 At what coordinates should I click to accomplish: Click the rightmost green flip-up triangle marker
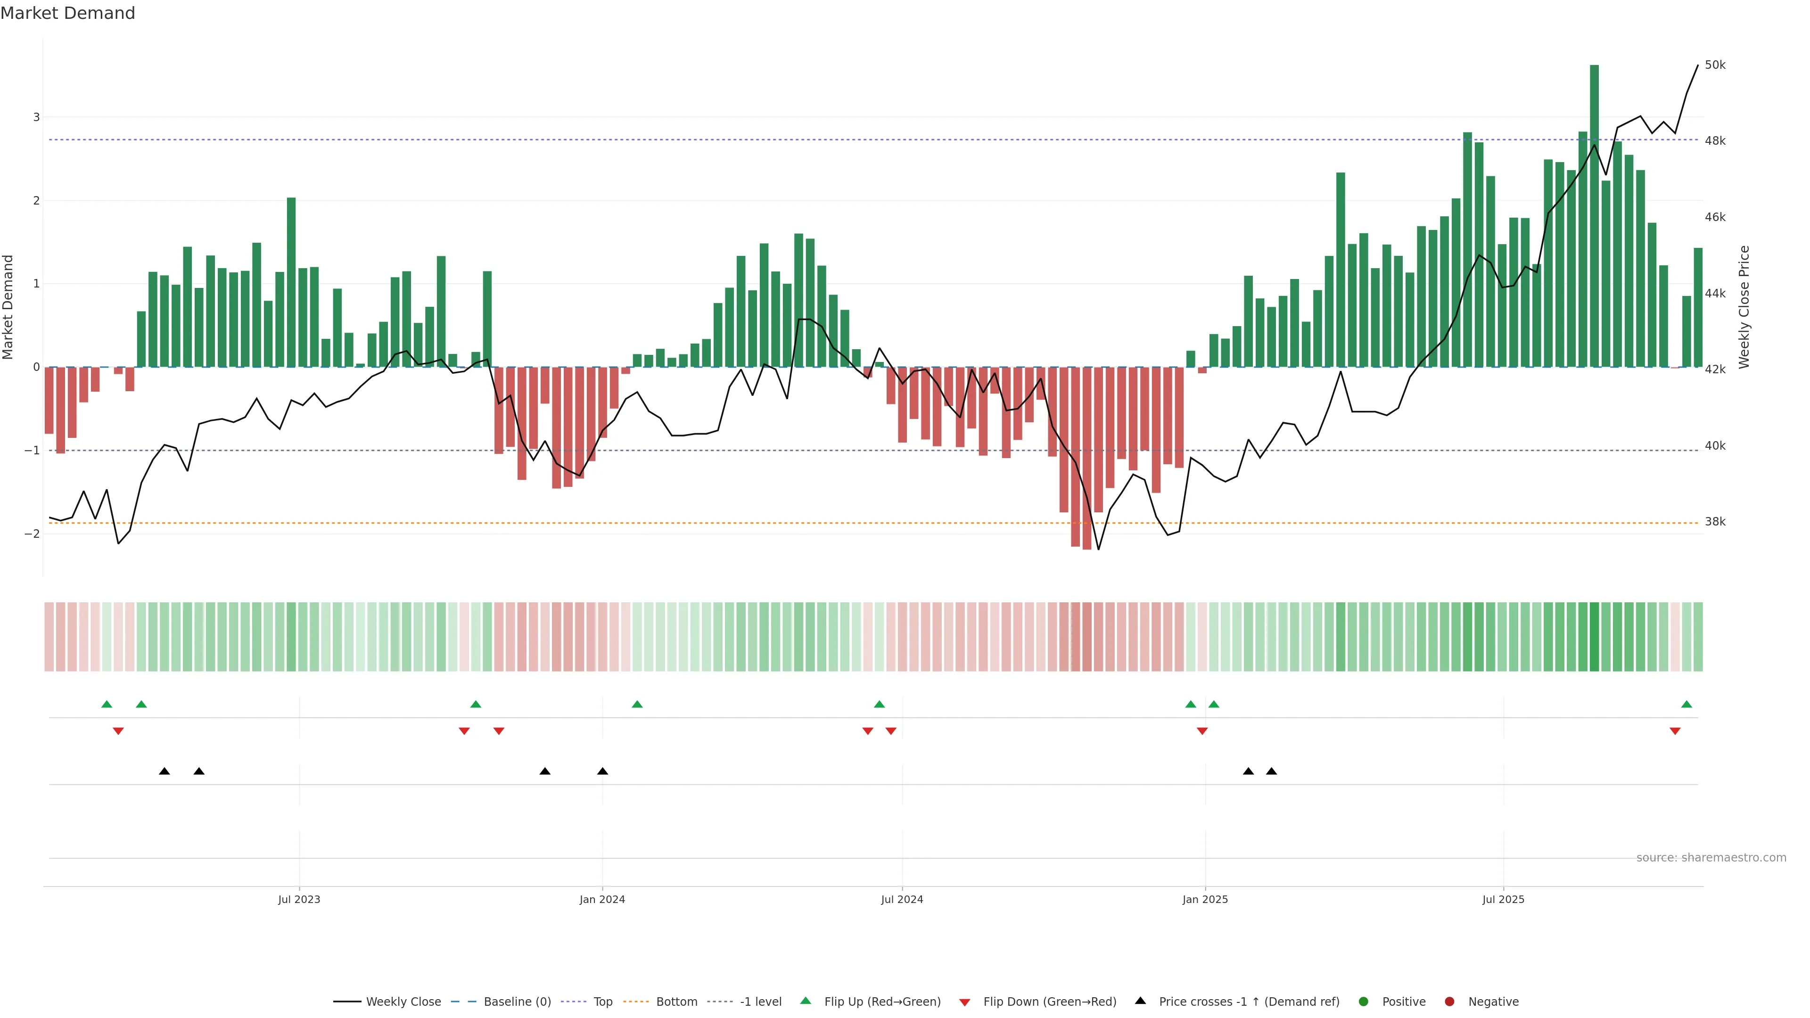point(1687,704)
